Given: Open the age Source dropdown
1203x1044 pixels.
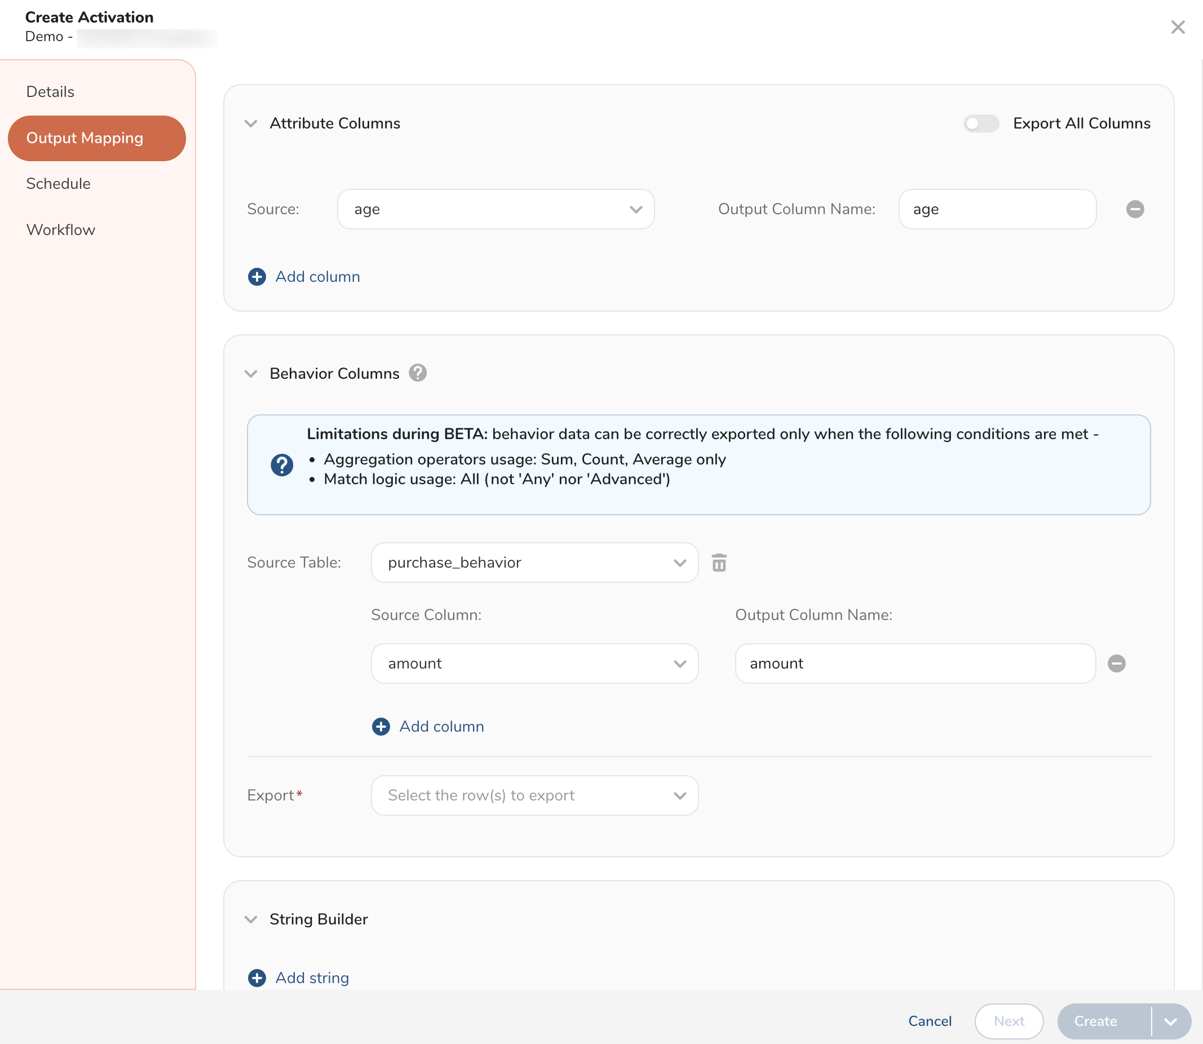Looking at the screenshot, I should point(496,209).
